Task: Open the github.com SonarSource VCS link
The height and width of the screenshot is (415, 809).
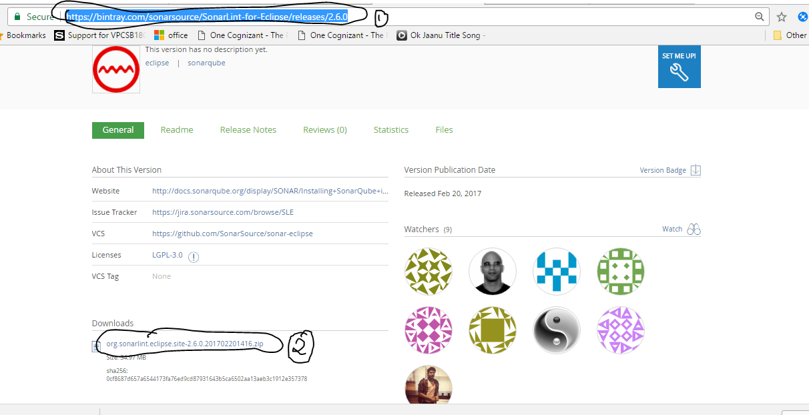Action: point(232,234)
